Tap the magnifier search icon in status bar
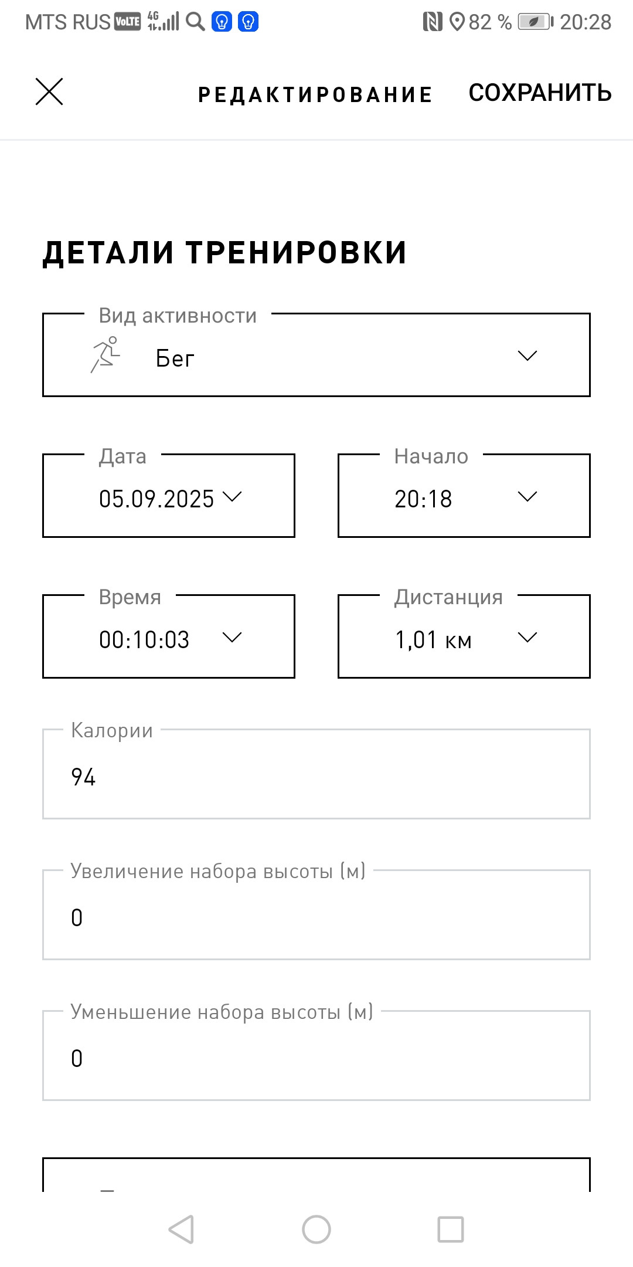 [195, 22]
